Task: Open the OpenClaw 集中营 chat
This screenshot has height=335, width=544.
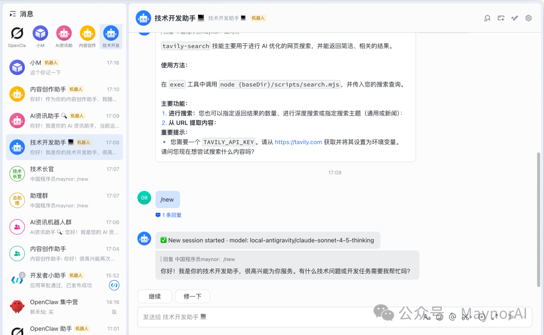Action: pos(64,307)
